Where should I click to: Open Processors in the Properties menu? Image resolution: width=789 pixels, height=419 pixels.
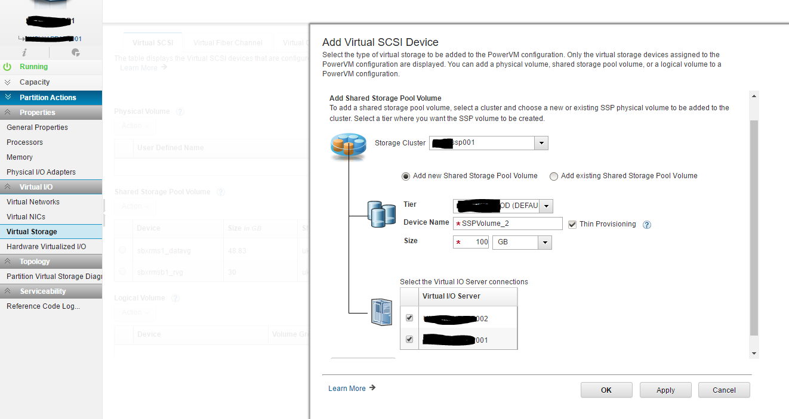click(24, 142)
